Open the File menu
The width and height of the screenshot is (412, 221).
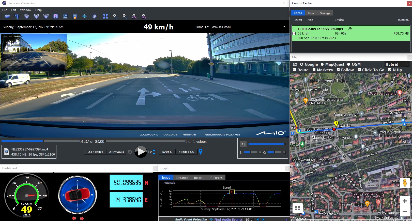pos(5,10)
